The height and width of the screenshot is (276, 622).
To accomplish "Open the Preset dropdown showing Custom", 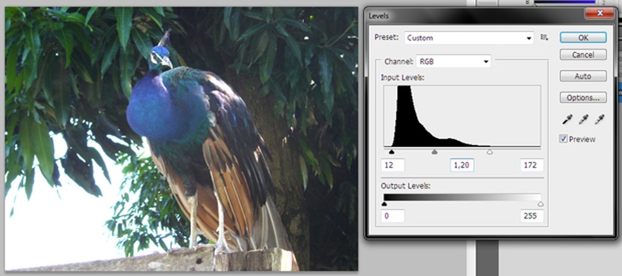I will coord(469,38).
